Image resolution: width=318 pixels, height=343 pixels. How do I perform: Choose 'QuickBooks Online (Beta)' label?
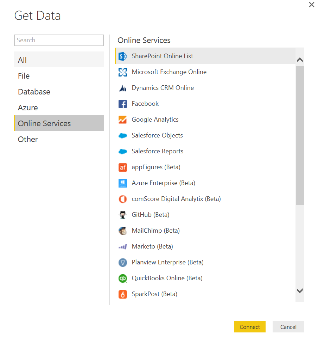coord(167,278)
